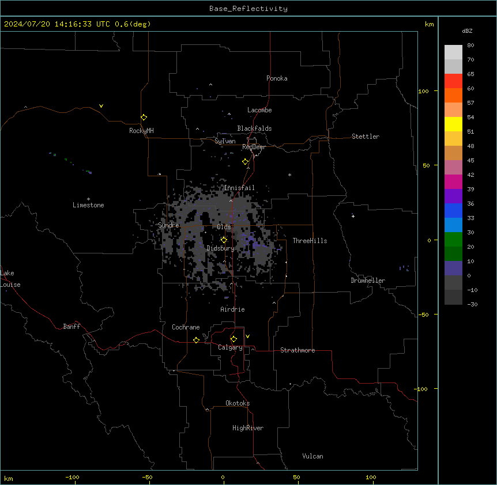Click the Sylvan label
This screenshot has width=497, height=485.
pos(225,141)
